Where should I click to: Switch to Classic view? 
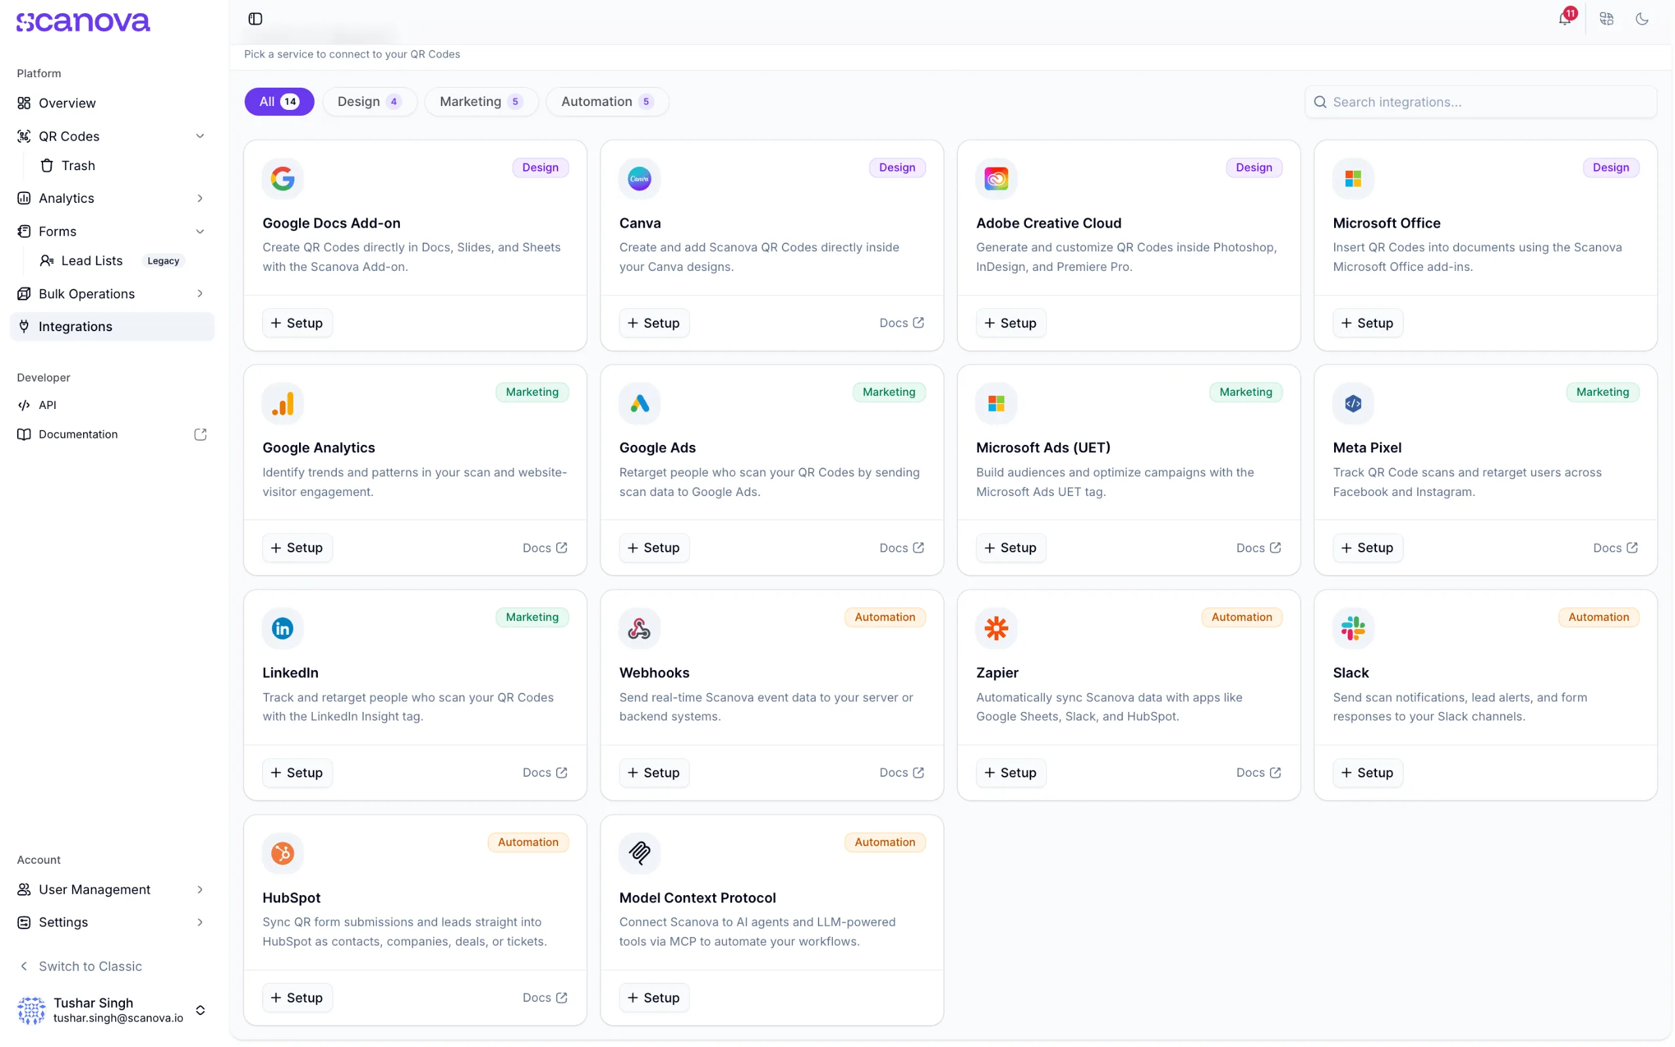tap(81, 966)
